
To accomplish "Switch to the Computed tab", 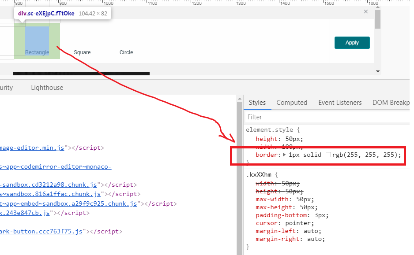I will click(x=292, y=102).
